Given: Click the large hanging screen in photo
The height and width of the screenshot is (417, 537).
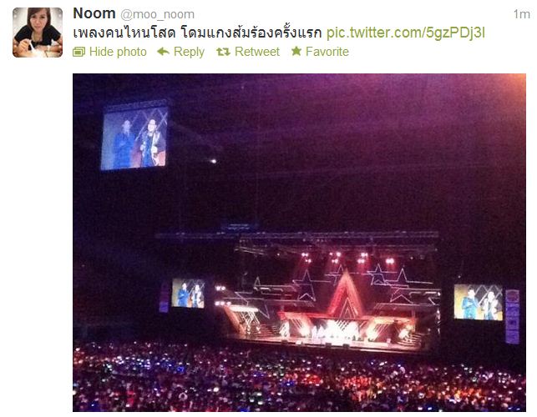Looking at the screenshot, I should (x=135, y=138).
